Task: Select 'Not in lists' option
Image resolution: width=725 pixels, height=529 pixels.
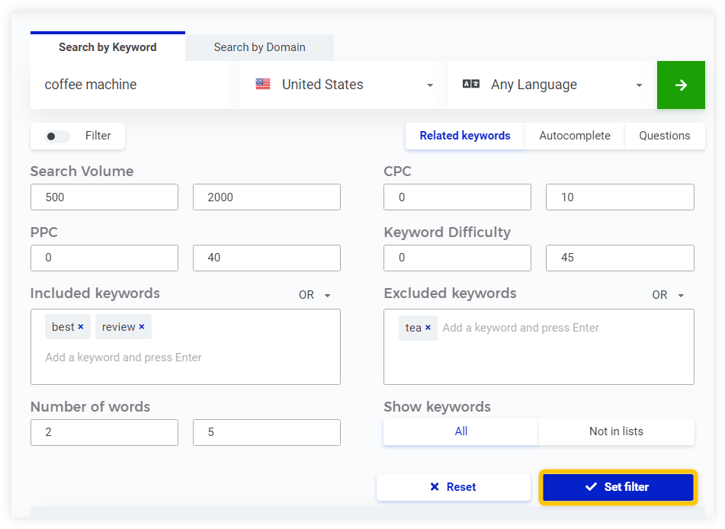Action: coord(616,431)
